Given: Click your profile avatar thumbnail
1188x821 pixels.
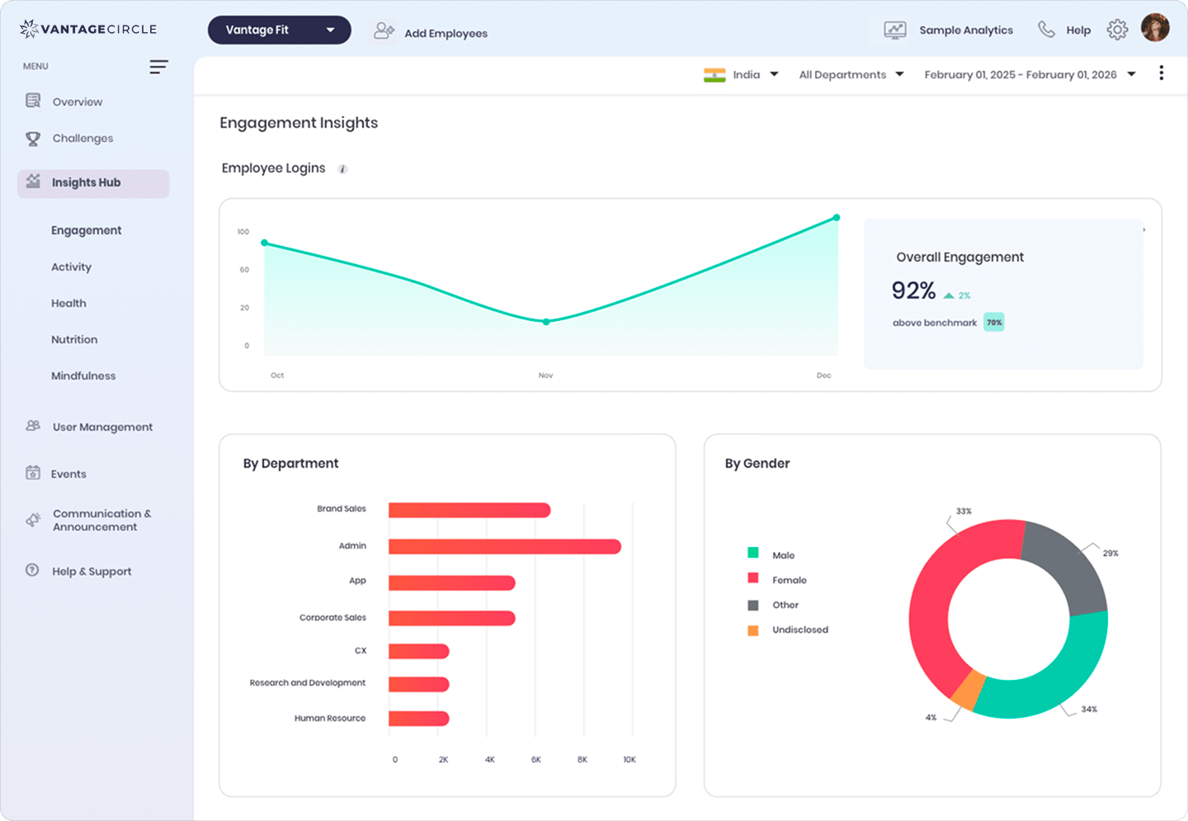Looking at the screenshot, I should tap(1157, 27).
